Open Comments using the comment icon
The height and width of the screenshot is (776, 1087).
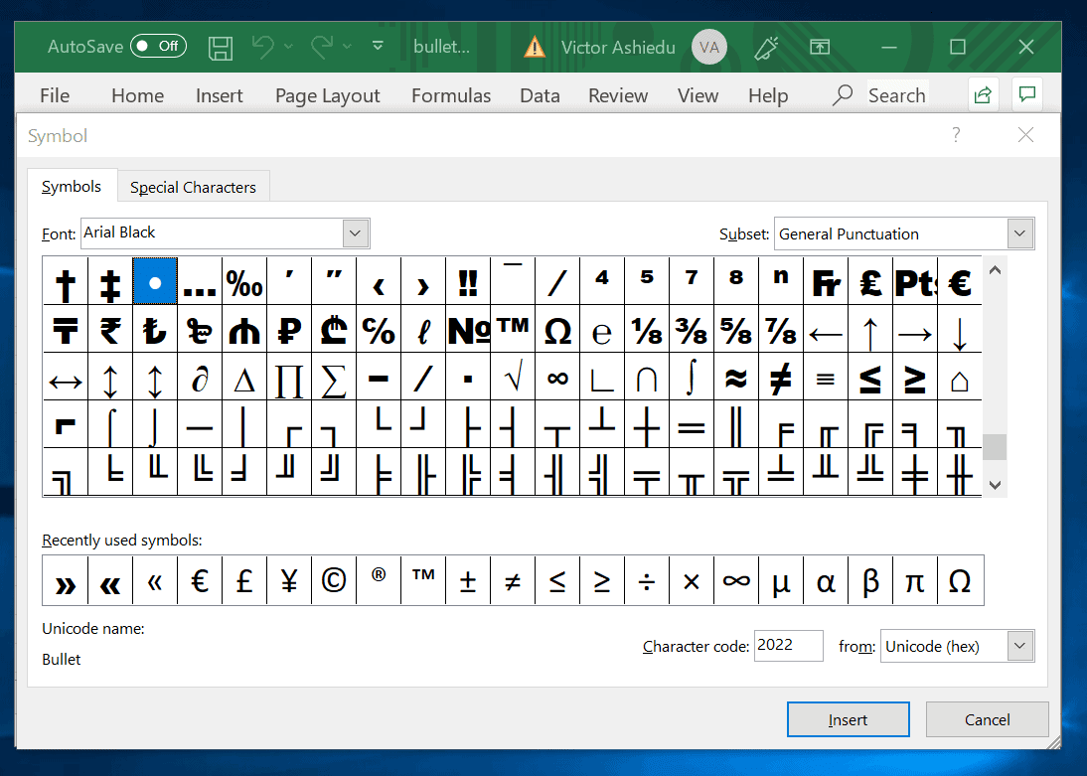pos(1027,93)
